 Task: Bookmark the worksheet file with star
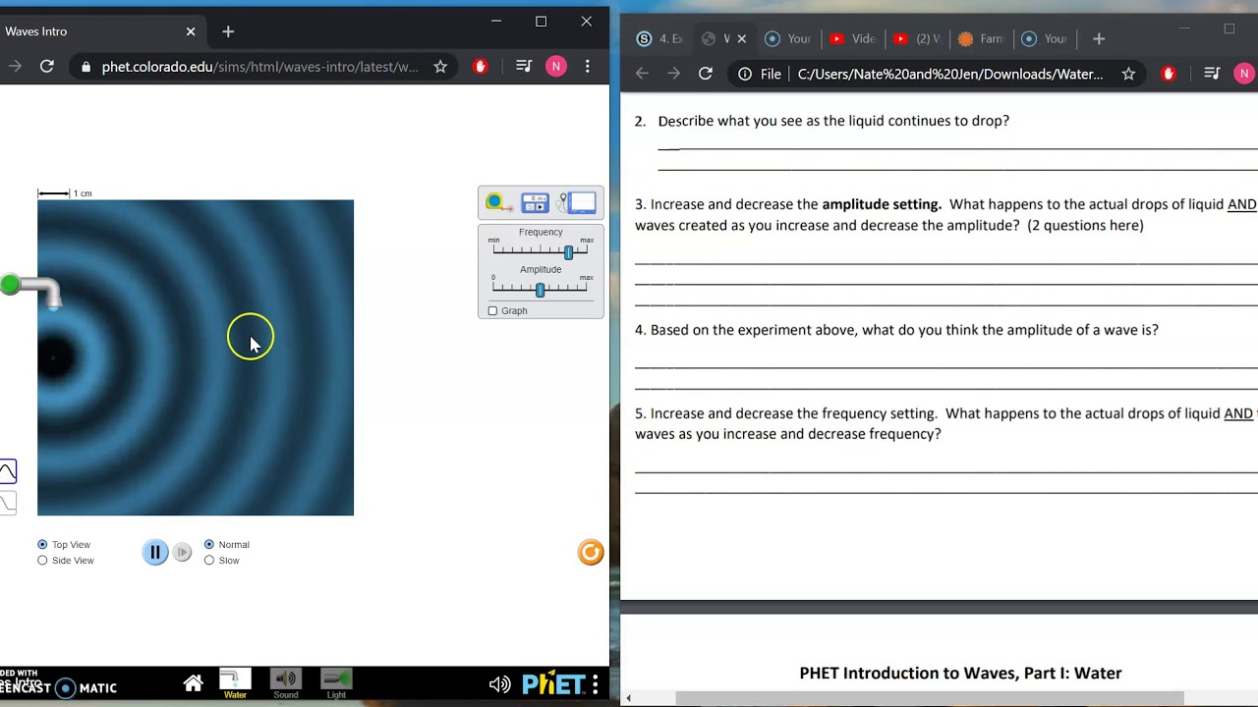coord(1128,74)
